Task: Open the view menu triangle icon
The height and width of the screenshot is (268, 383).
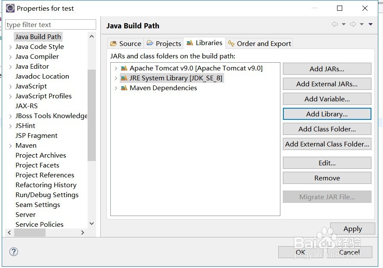Action: 371,24
